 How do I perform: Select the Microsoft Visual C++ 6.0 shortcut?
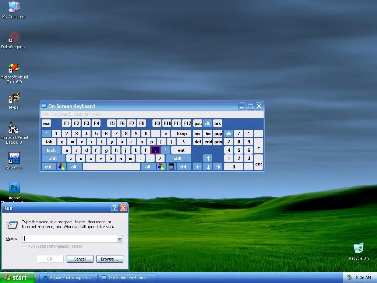pyautogui.click(x=14, y=73)
